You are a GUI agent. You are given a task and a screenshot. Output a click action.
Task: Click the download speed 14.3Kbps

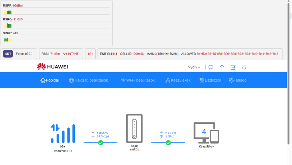103,136
